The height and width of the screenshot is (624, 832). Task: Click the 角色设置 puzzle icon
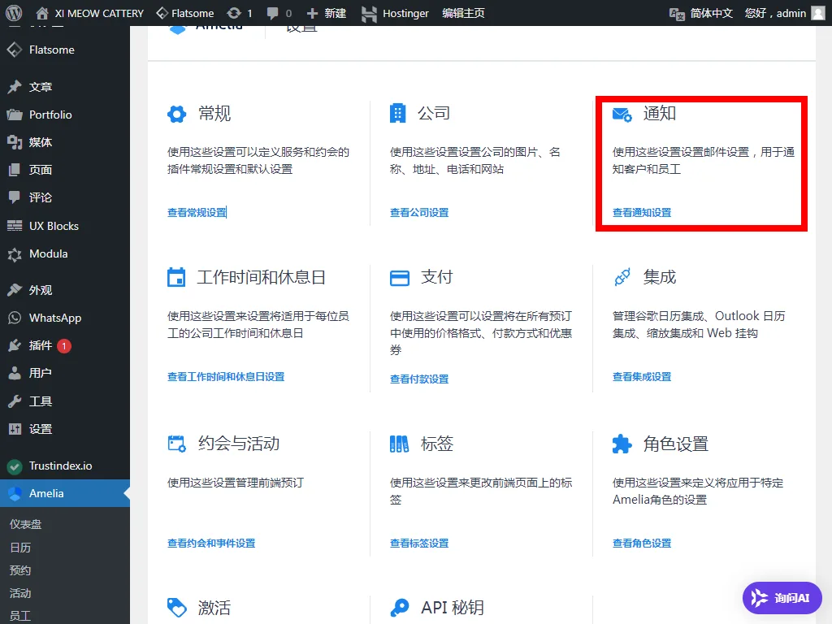[x=622, y=444]
